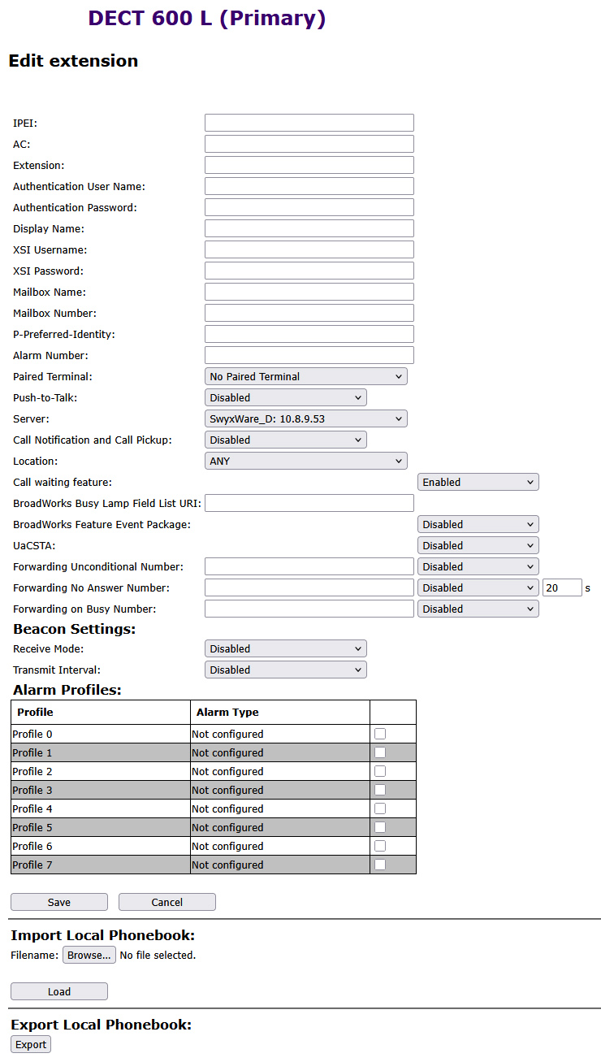
Task: Select the Profile 5 checkbox
Action: [380, 827]
